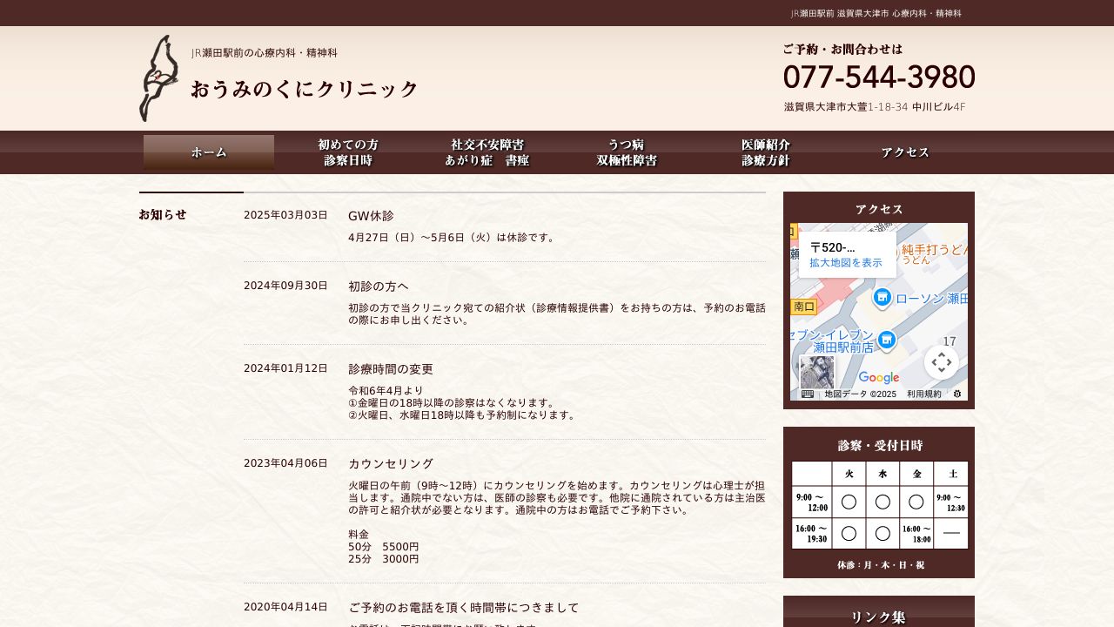Return to the ホーム tab
The height and width of the screenshot is (627, 1114).
208,152
